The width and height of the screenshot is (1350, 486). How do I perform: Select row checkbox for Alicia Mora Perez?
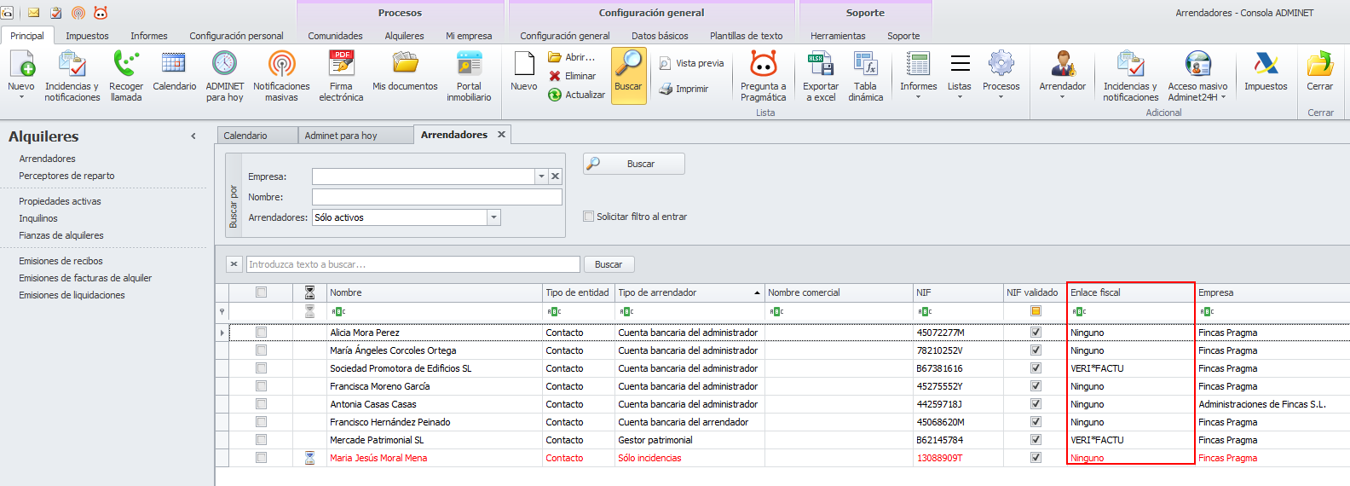261,333
